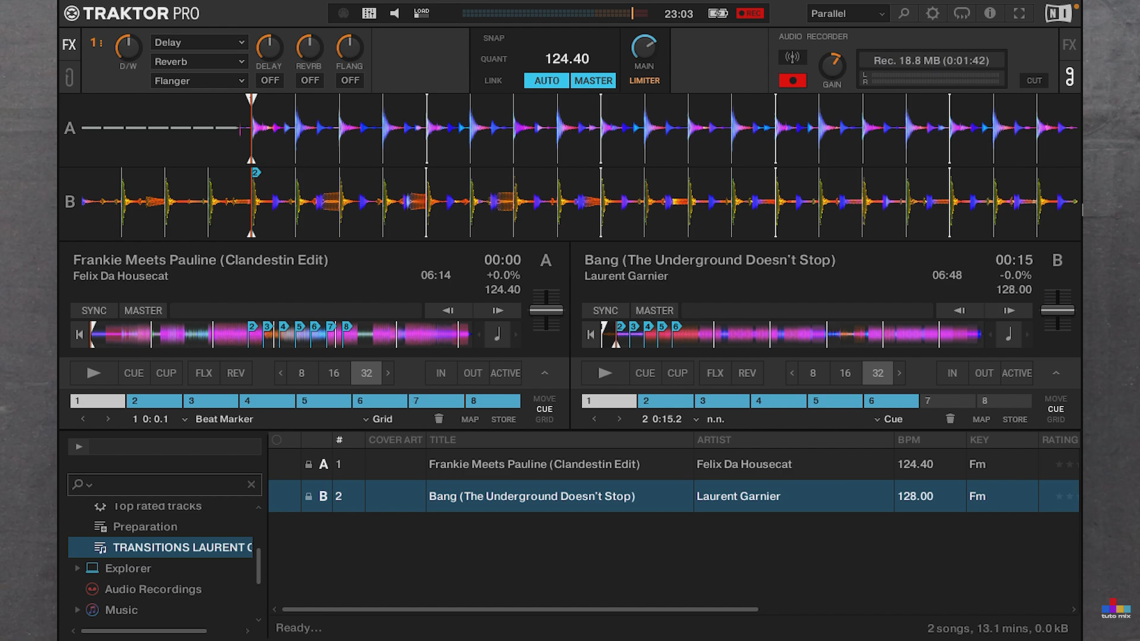Click the red record button in Audio Recorder
Image resolution: width=1140 pixels, height=641 pixels.
click(x=792, y=80)
